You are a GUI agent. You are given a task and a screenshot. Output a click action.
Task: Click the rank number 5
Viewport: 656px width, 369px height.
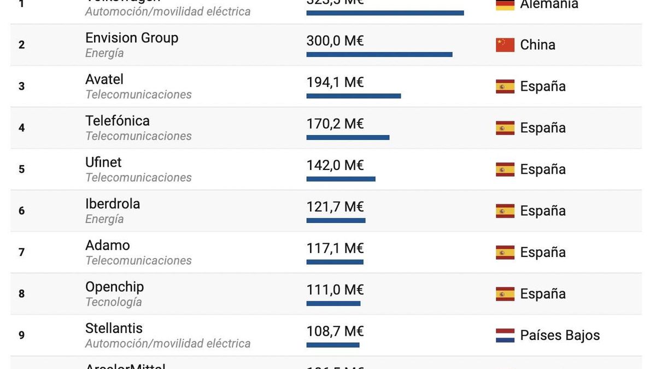click(22, 169)
